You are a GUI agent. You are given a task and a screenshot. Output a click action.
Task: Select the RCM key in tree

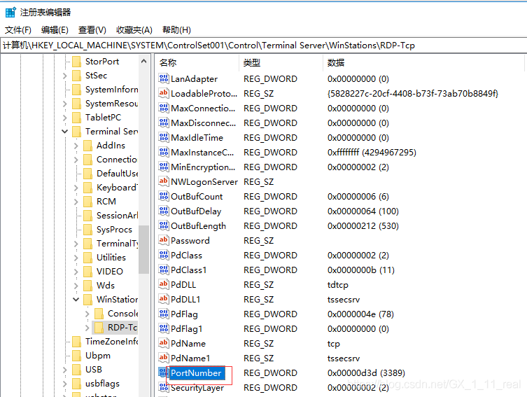pyautogui.click(x=106, y=202)
